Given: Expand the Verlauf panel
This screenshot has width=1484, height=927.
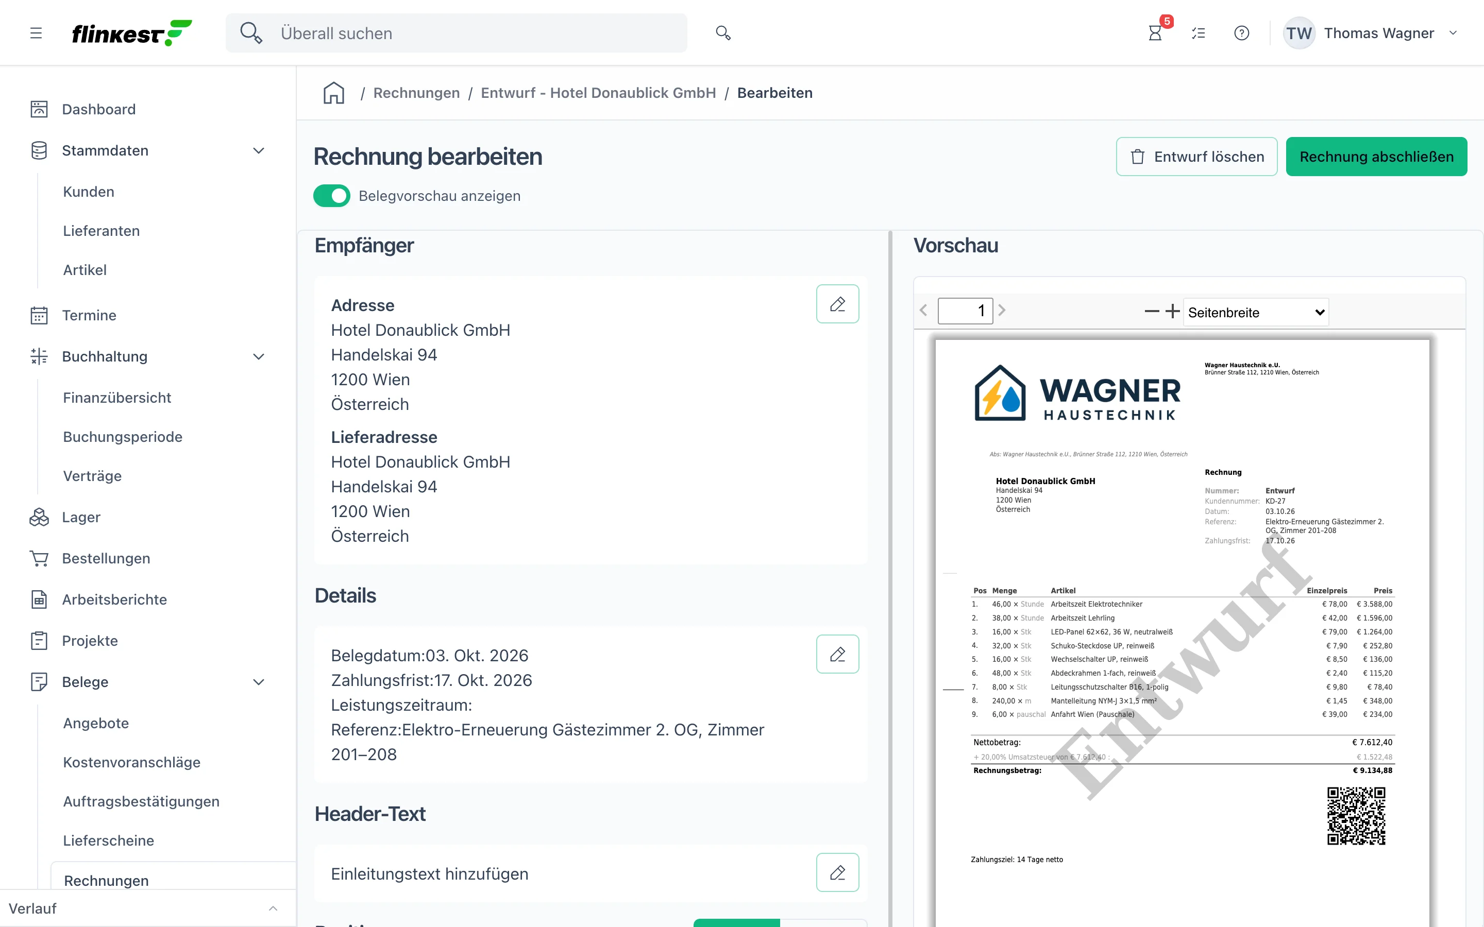Looking at the screenshot, I should [x=273, y=908].
